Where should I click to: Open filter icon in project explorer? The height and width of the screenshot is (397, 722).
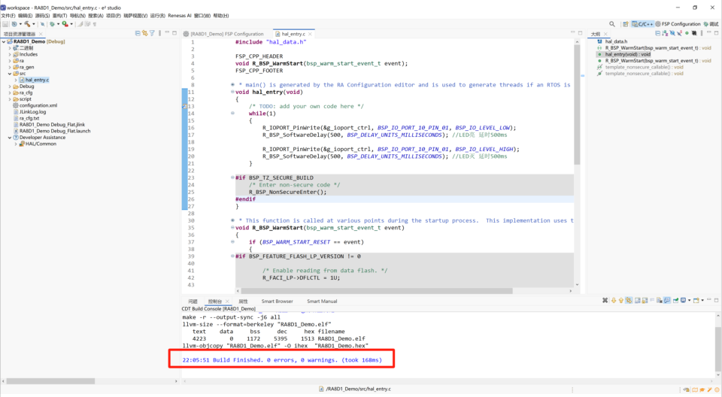pyautogui.click(x=152, y=33)
